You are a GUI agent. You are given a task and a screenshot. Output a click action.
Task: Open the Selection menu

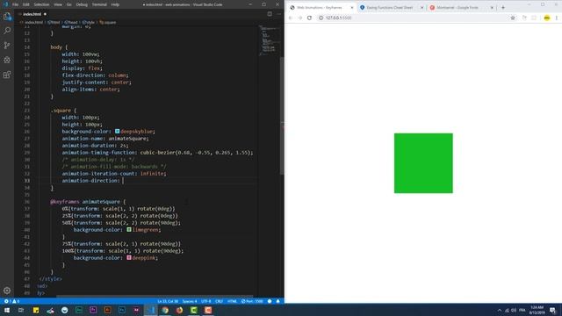point(41,4)
